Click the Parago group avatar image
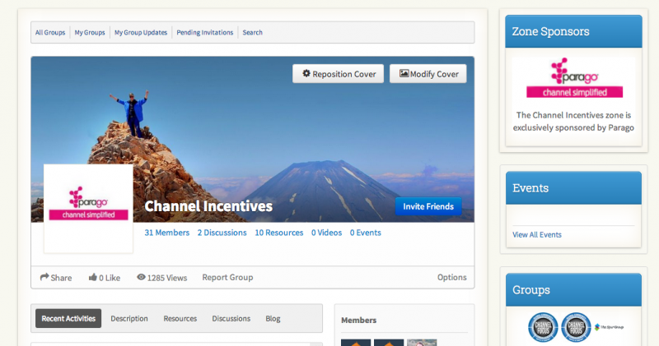This screenshot has width=659, height=346. (89, 209)
